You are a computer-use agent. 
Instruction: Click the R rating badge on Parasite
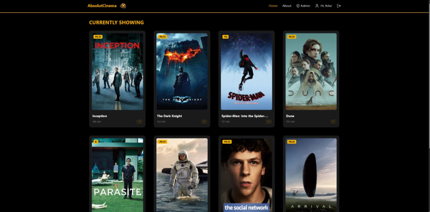(96, 142)
